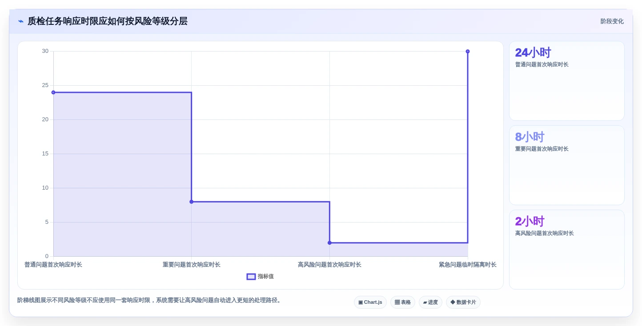Click the y-axis value 20

coord(45,119)
